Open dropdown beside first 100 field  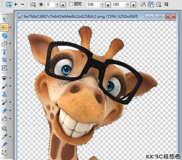coord(108,5)
